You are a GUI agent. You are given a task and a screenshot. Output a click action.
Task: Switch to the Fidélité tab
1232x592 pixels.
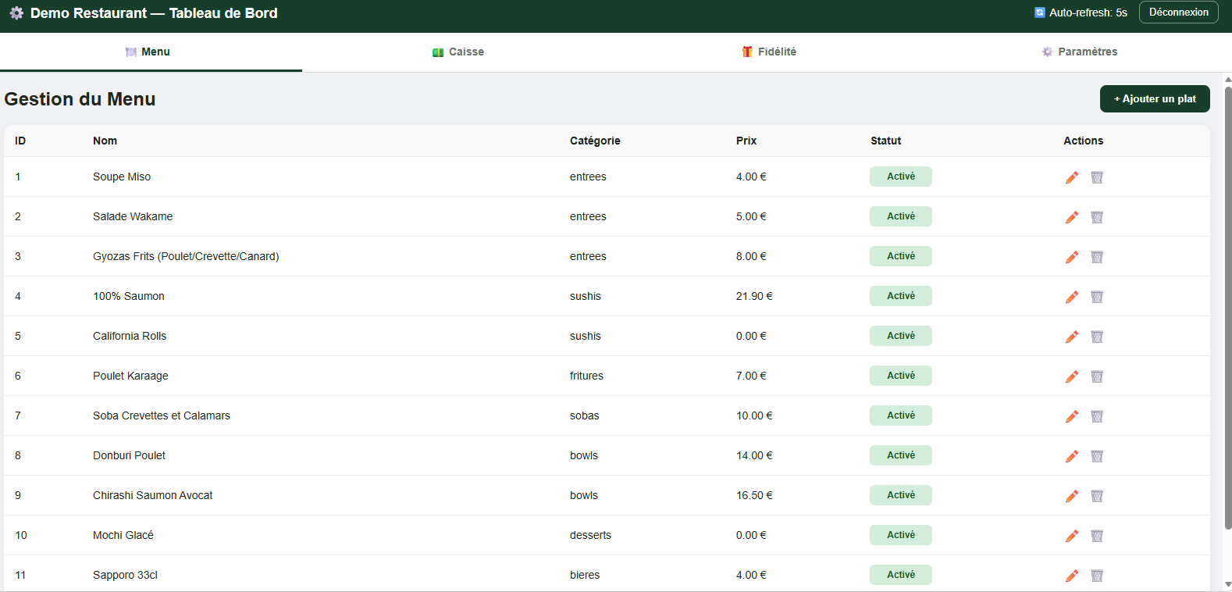[x=769, y=52]
